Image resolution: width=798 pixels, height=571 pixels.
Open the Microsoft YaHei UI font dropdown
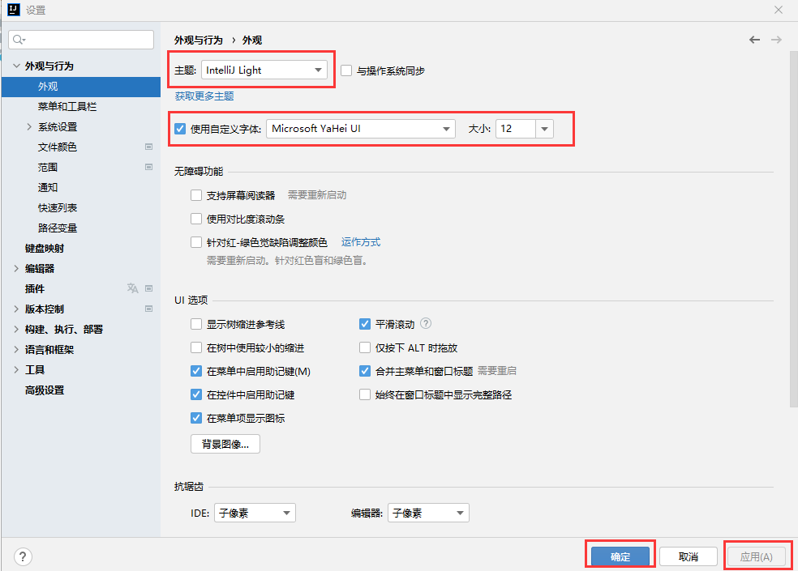coord(360,129)
